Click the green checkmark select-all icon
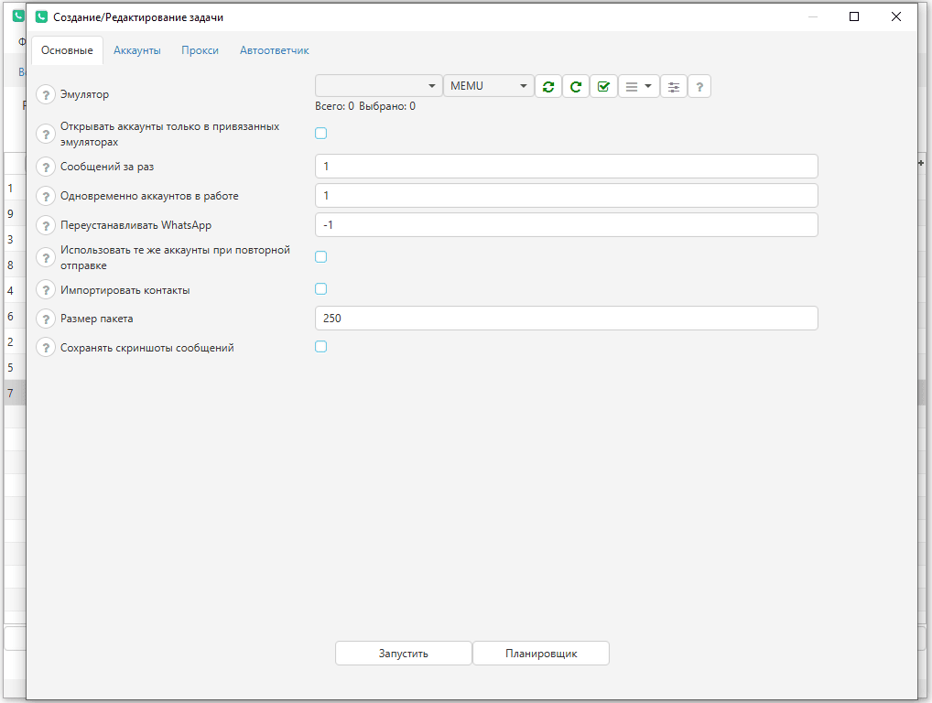 pos(603,87)
